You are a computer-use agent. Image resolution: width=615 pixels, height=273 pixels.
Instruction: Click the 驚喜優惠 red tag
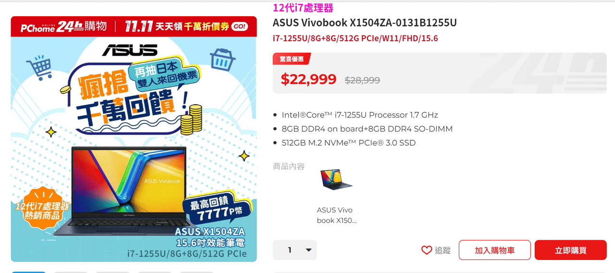[292, 59]
